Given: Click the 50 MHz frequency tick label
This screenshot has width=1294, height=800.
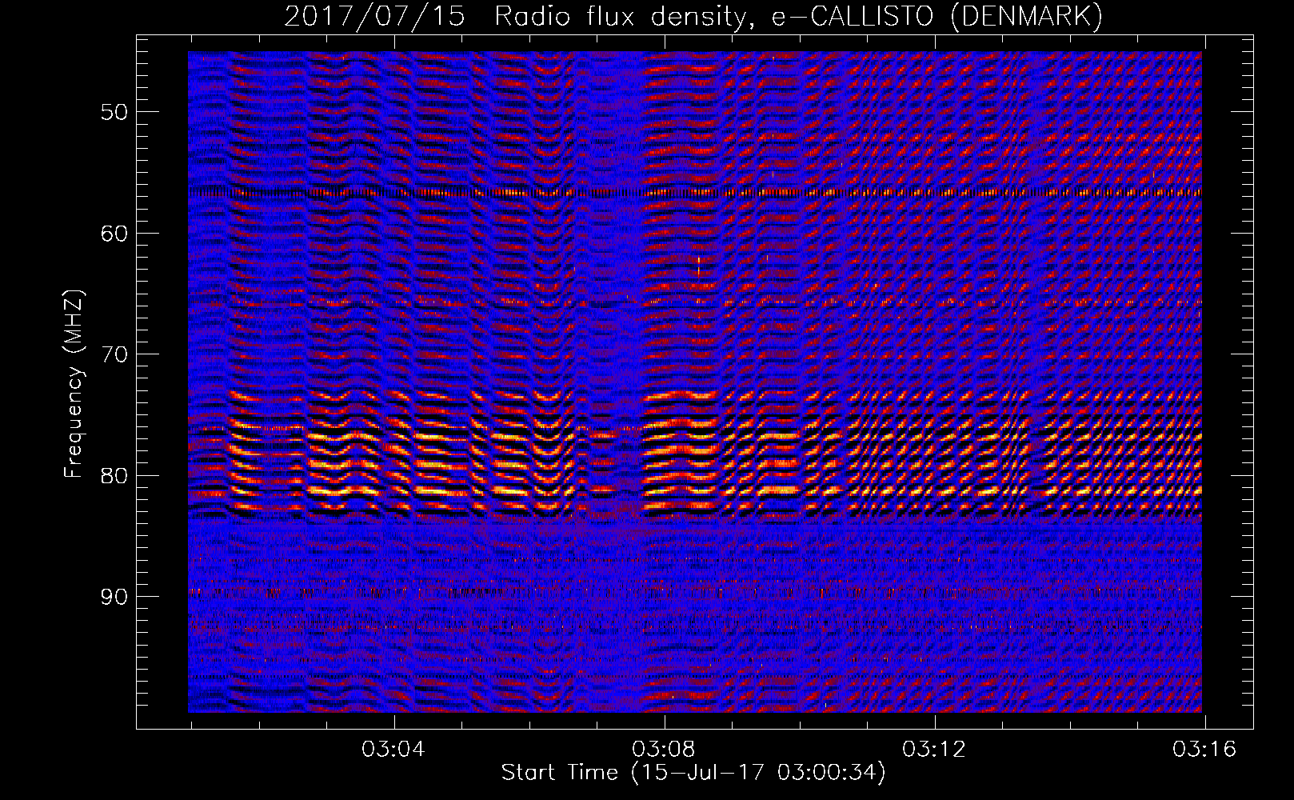Looking at the screenshot, I should click(114, 111).
